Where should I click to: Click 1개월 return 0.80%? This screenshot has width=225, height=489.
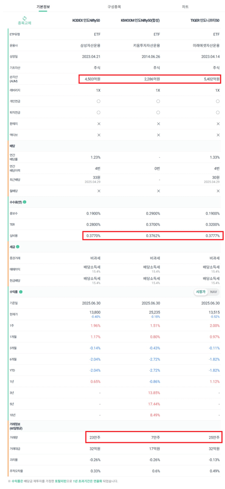[155, 337]
